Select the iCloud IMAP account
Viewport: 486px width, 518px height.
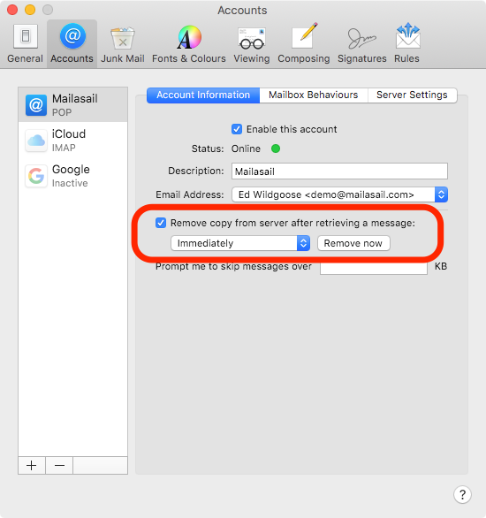tap(73, 140)
